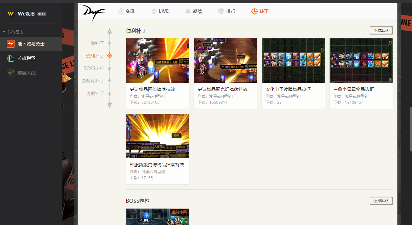Click download count 52735106

(150, 103)
